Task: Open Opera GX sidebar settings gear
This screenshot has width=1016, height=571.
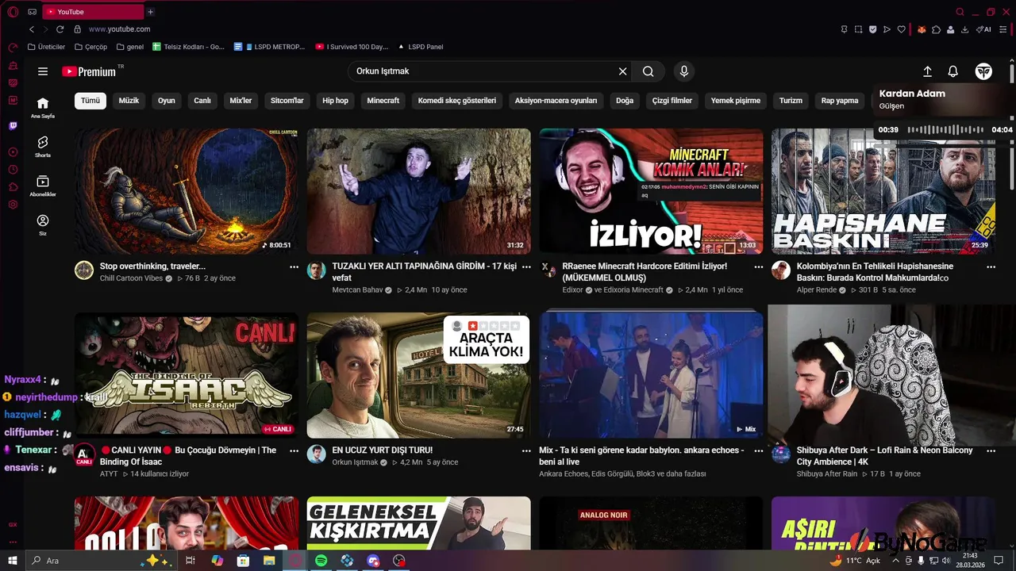Action: tap(13, 205)
